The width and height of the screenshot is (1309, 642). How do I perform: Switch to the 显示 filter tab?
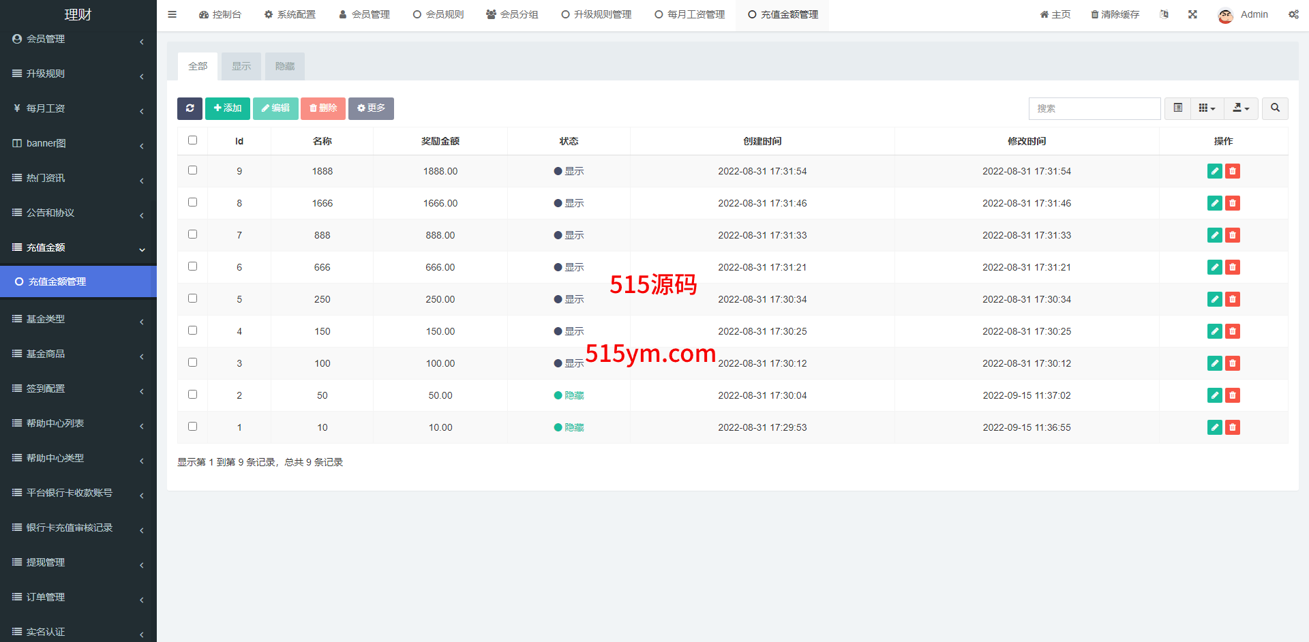(x=241, y=66)
